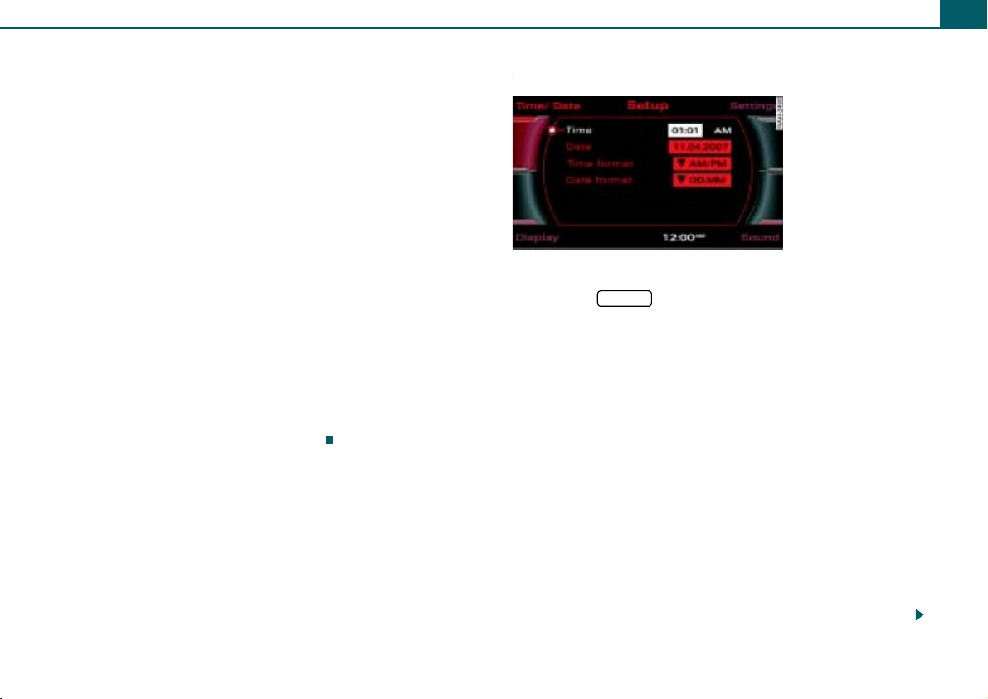Click the empty rounded button outline
The height and width of the screenshot is (699, 988).
(625, 299)
